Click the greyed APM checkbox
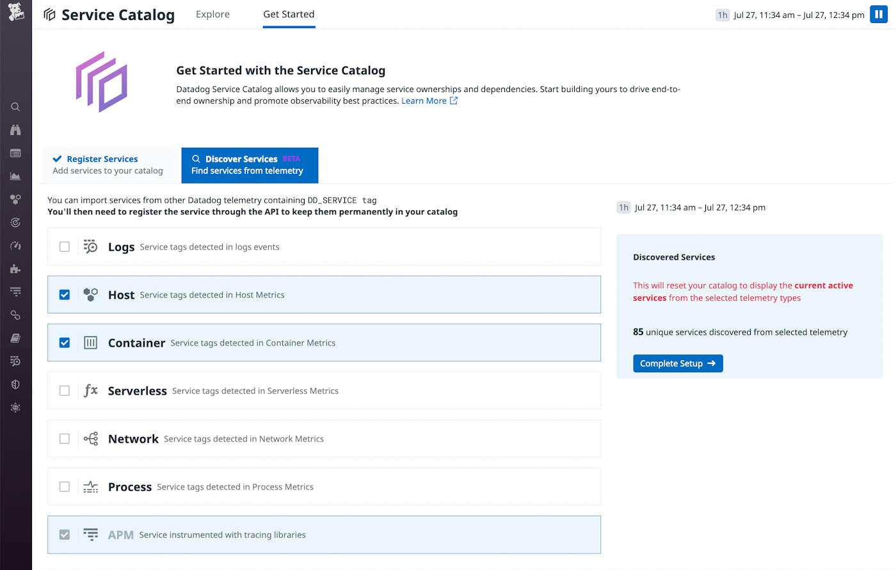The height and width of the screenshot is (570, 896). 65,535
